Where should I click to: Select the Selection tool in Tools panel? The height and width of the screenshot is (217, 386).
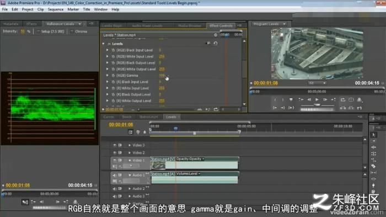[x=373, y=135]
